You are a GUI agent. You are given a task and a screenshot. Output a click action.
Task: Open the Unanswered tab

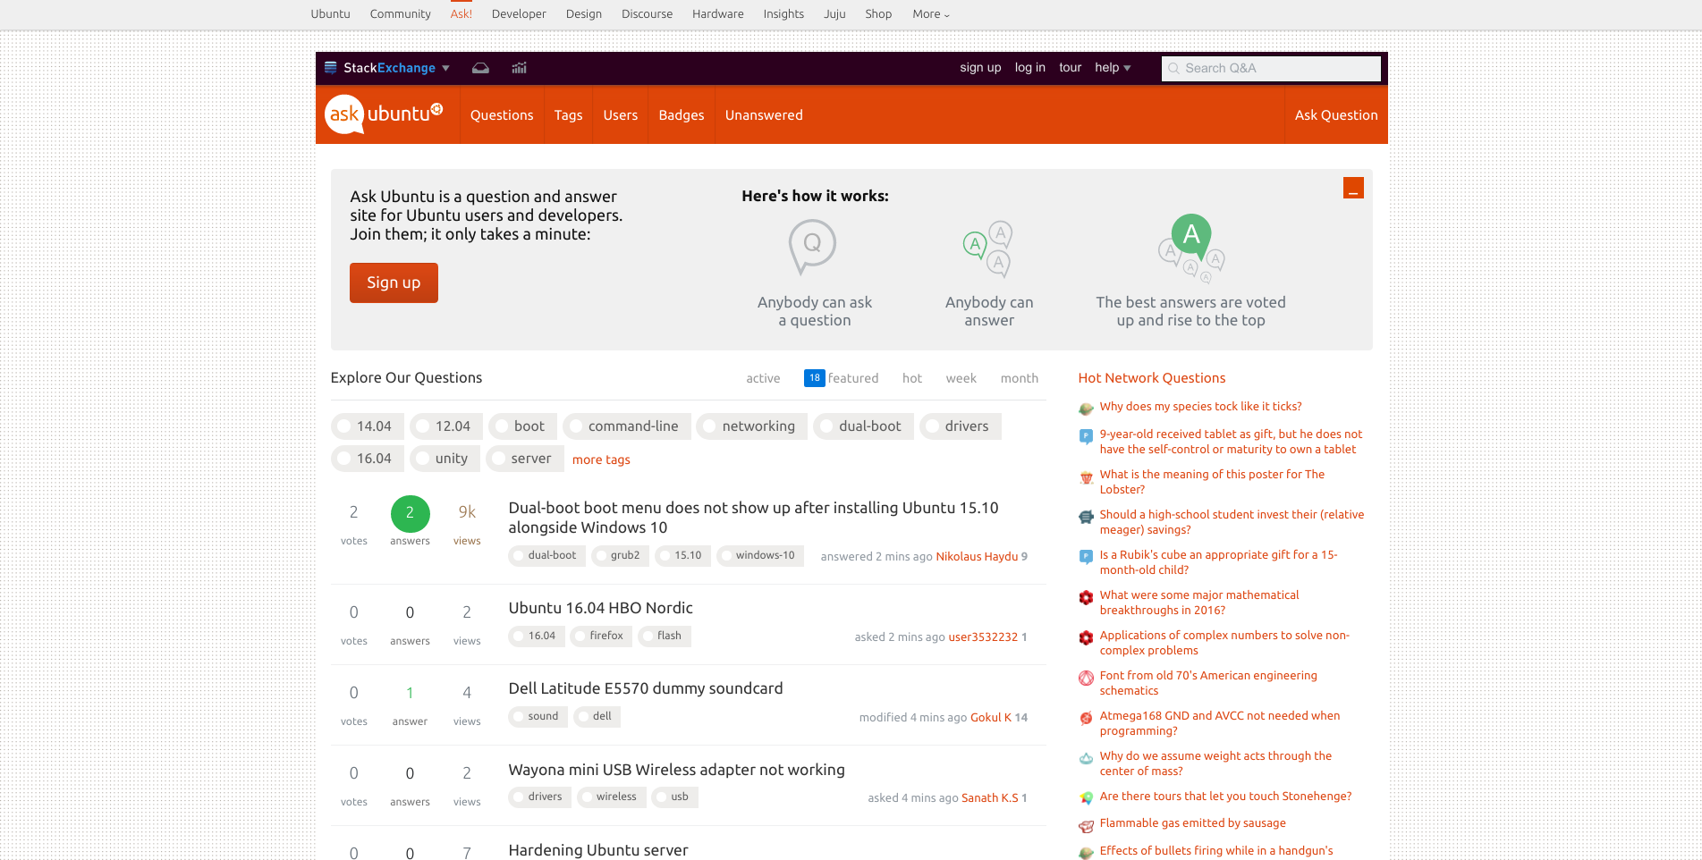click(764, 114)
